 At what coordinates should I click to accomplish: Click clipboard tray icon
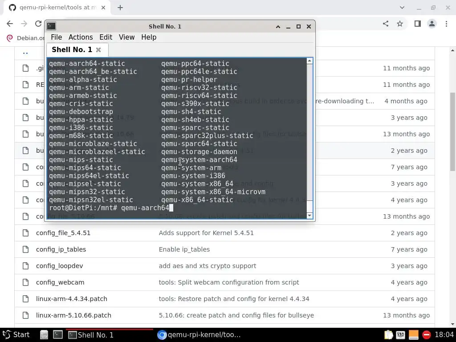coord(388,335)
